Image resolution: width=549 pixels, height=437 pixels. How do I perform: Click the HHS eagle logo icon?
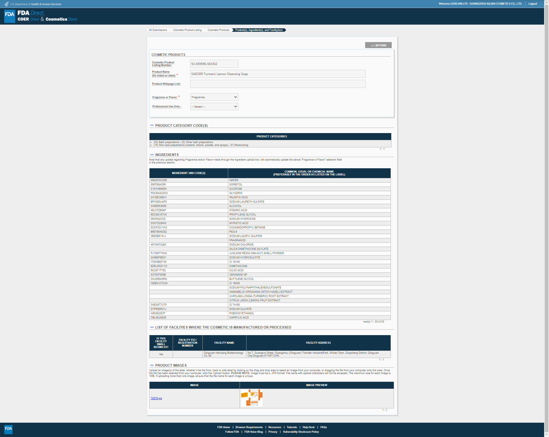click(x=6, y=4)
